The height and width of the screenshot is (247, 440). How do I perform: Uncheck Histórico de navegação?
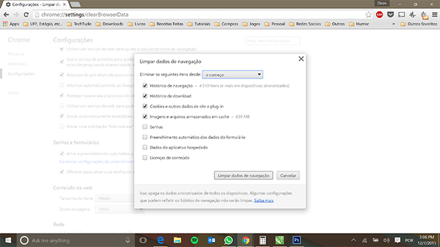coord(145,86)
